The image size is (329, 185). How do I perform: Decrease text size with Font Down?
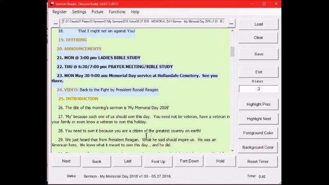pyautogui.click(x=189, y=161)
